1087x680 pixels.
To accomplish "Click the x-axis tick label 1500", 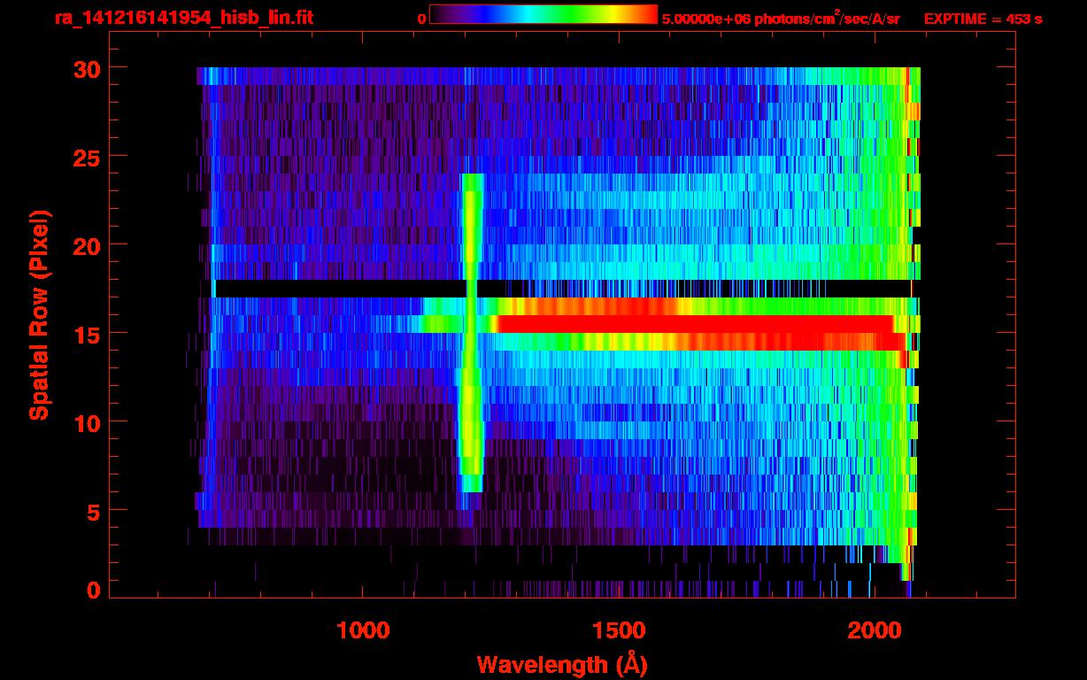I will [618, 630].
